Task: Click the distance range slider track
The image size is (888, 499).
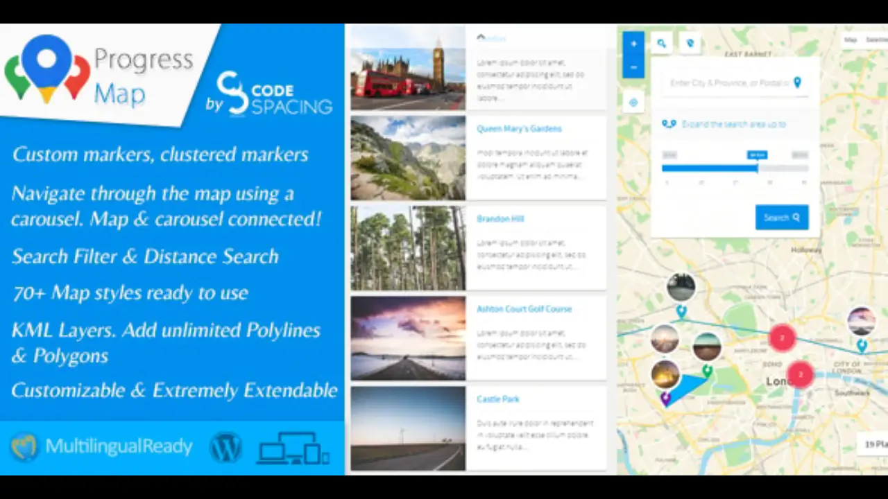Action: coord(734,168)
